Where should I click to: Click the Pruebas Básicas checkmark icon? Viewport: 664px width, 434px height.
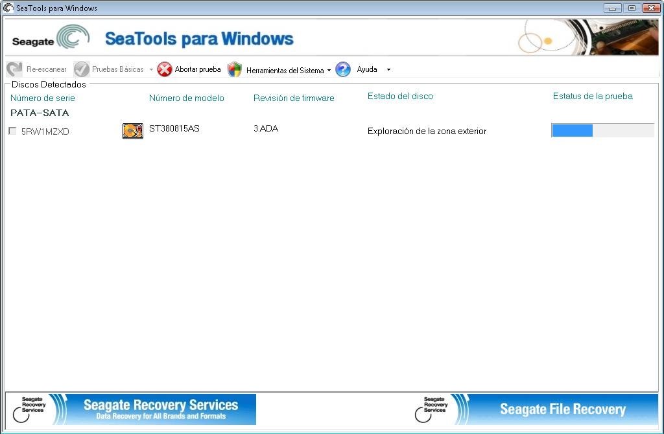point(81,69)
